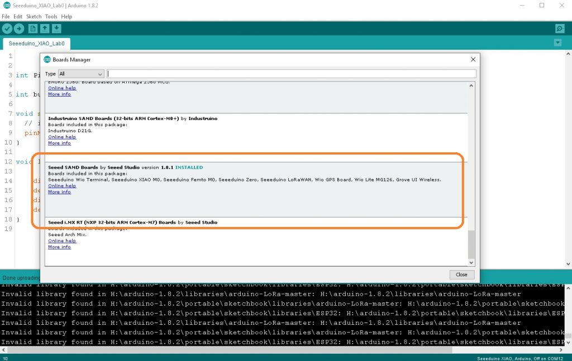
Task: Open Online help under Seeed Arch Mix
Action: 62,240
